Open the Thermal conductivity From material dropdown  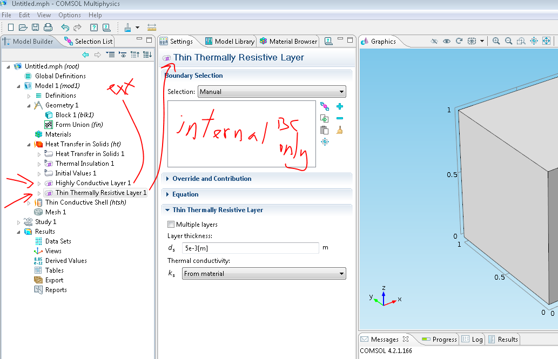pos(264,274)
